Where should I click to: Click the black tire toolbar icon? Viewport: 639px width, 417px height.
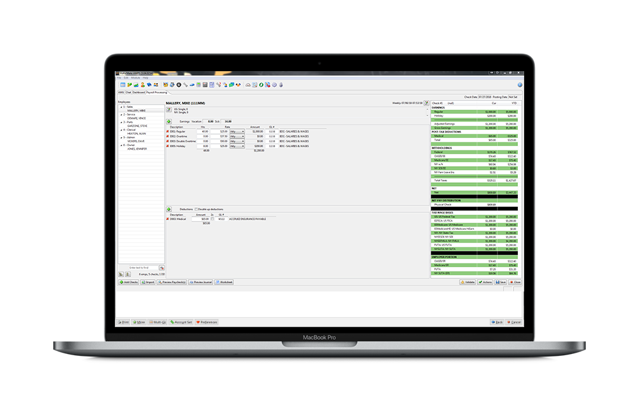179,85
